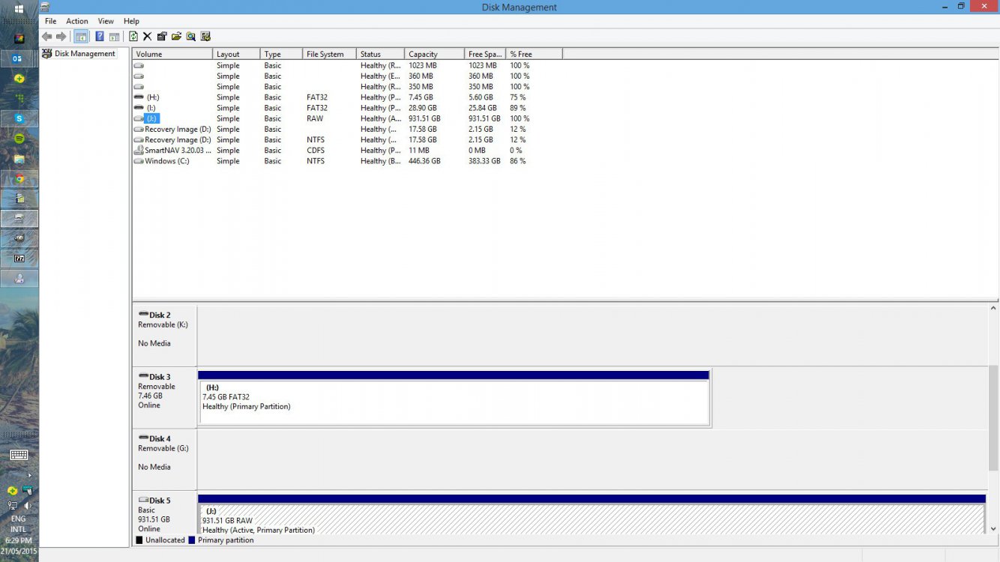Screen dimensions: 1000x562
Task: Open Properties from the toolbar icon
Action: pos(161,36)
